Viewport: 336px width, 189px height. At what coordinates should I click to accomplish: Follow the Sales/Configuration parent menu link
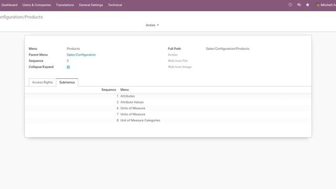pyautogui.click(x=81, y=55)
